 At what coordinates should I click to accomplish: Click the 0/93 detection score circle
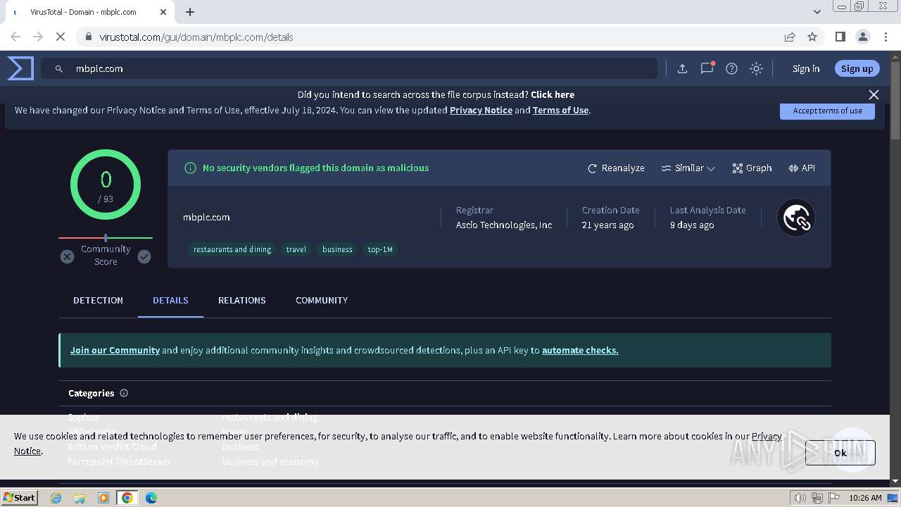pos(106,184)
